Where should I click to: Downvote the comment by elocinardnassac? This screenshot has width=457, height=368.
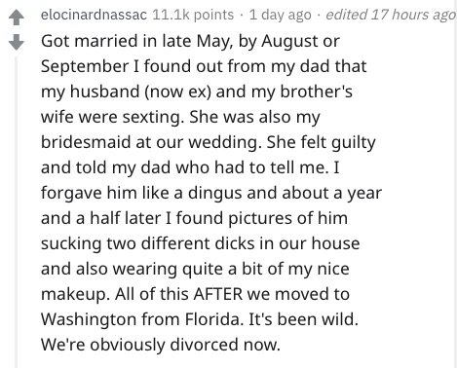(x=16, y=42)
